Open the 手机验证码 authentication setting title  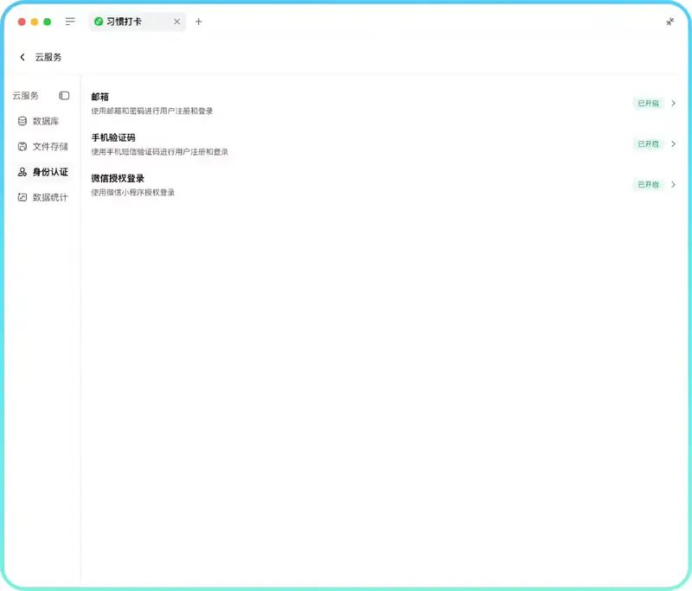point(113,137)
